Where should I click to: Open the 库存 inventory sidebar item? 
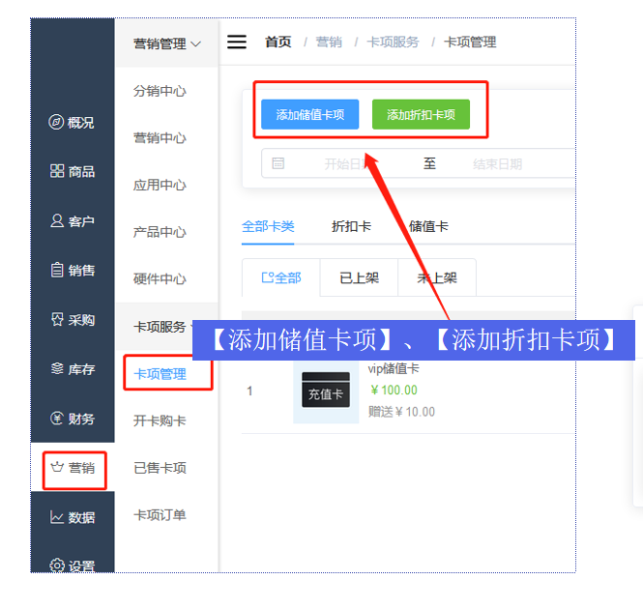tap(72, 369)
